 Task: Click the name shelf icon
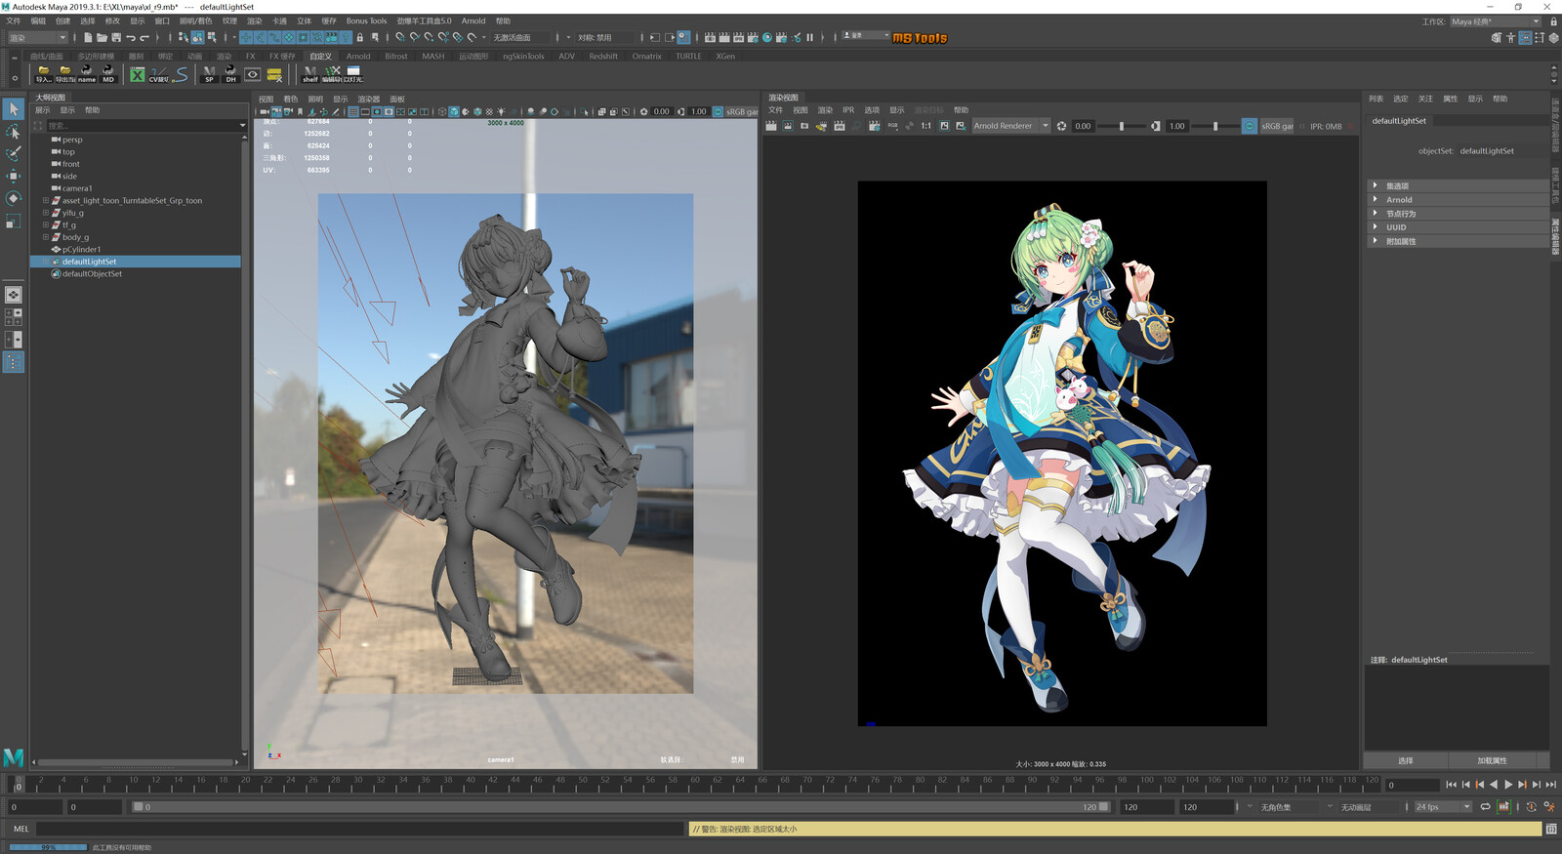(x=87, y=74)
